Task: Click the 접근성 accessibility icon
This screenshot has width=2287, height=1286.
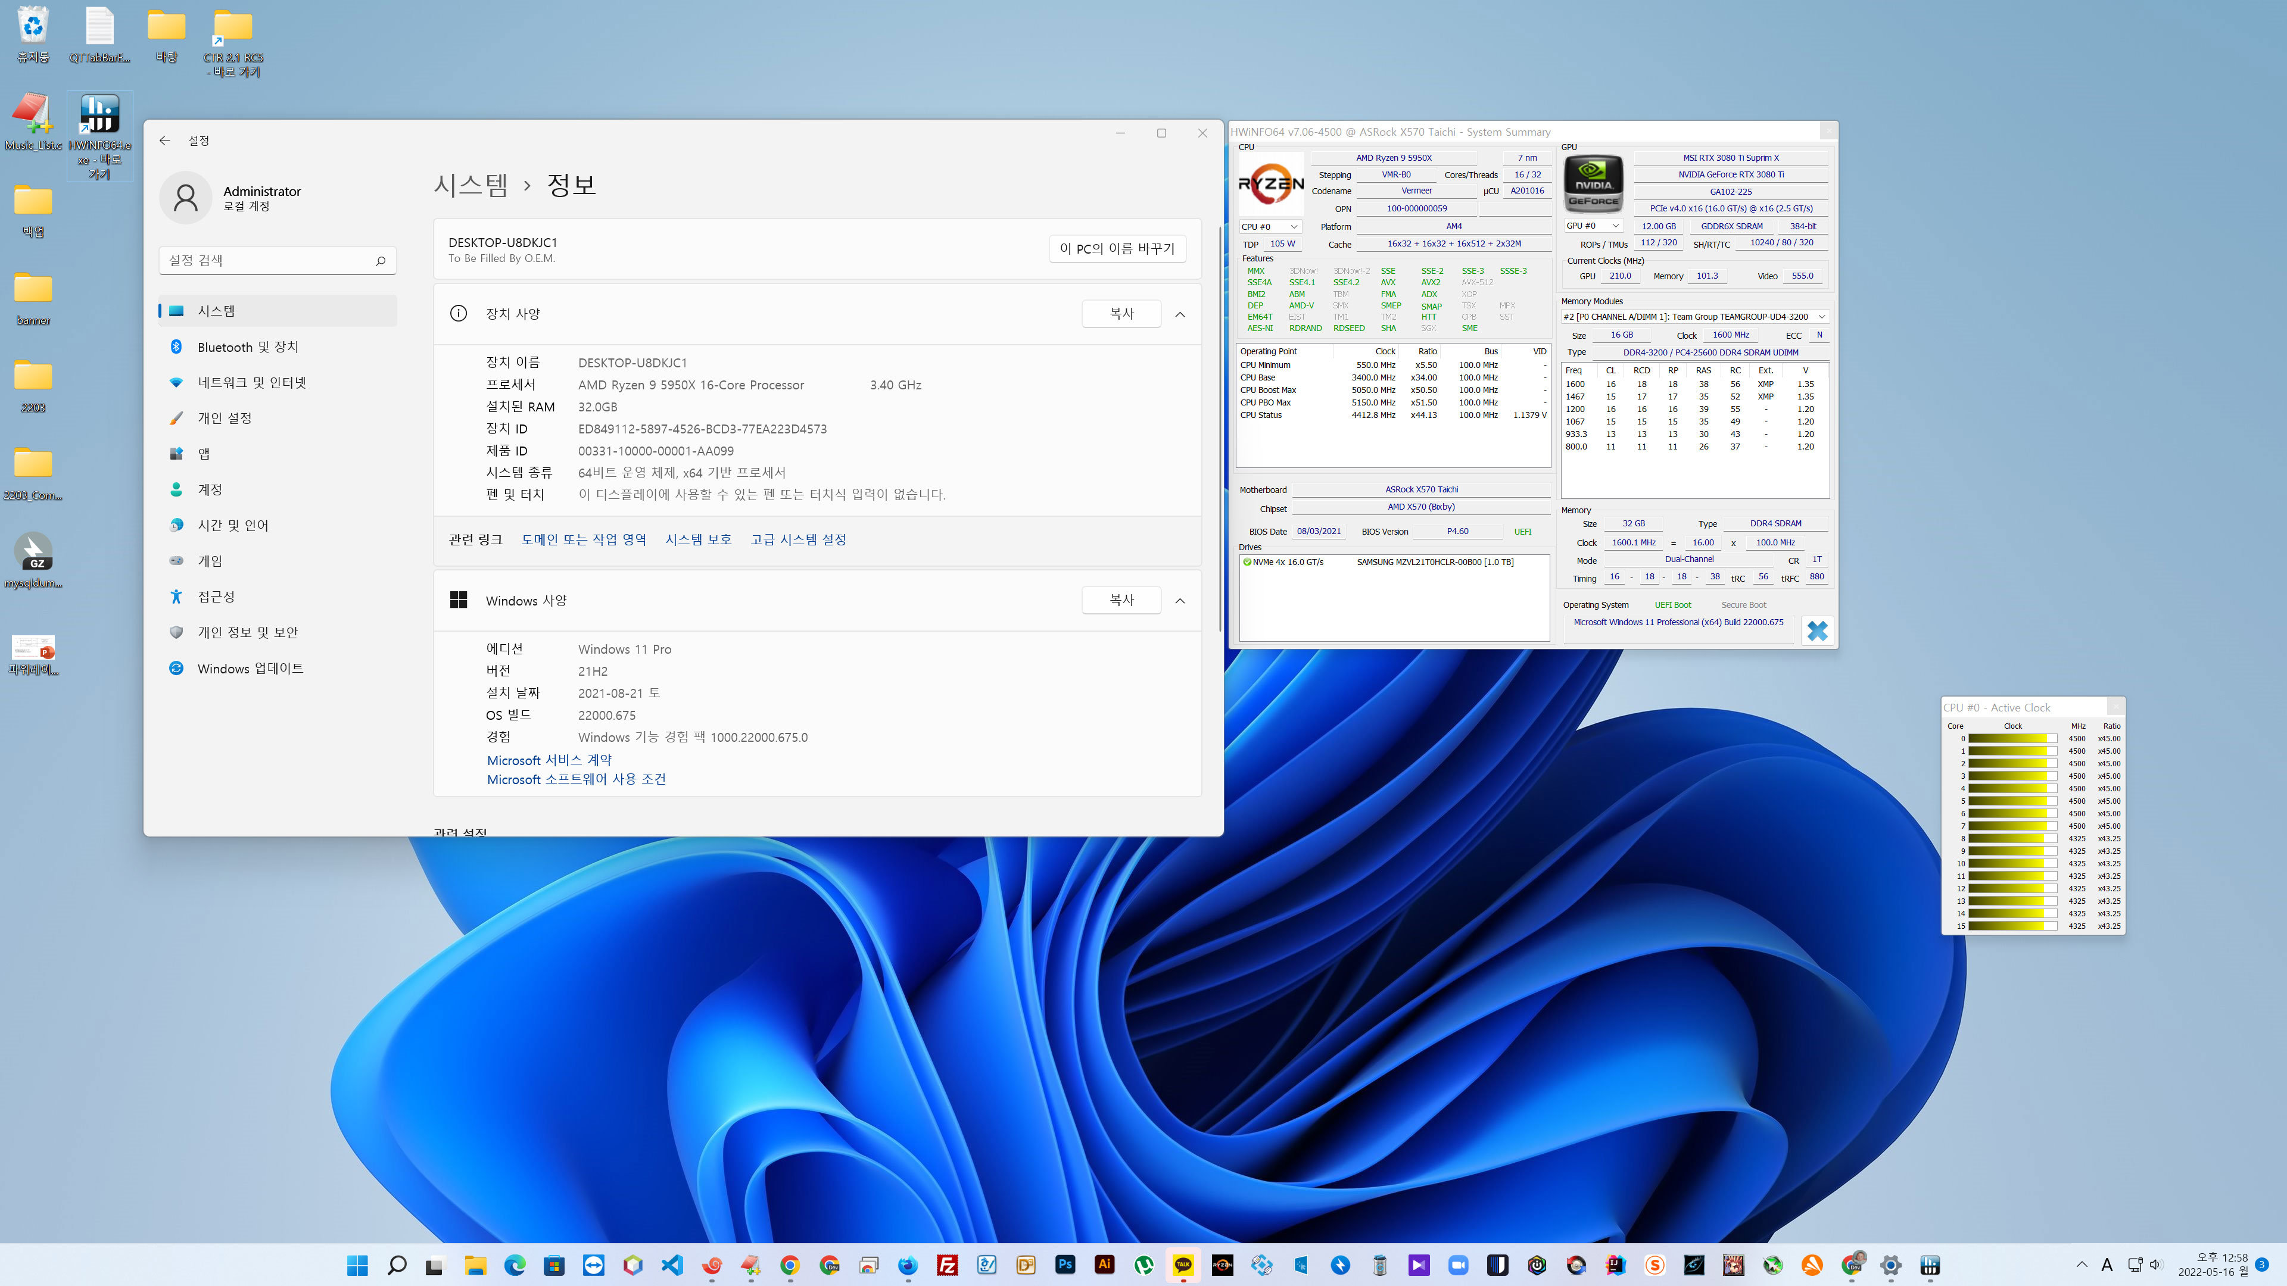Action: [x=176, y=597]
